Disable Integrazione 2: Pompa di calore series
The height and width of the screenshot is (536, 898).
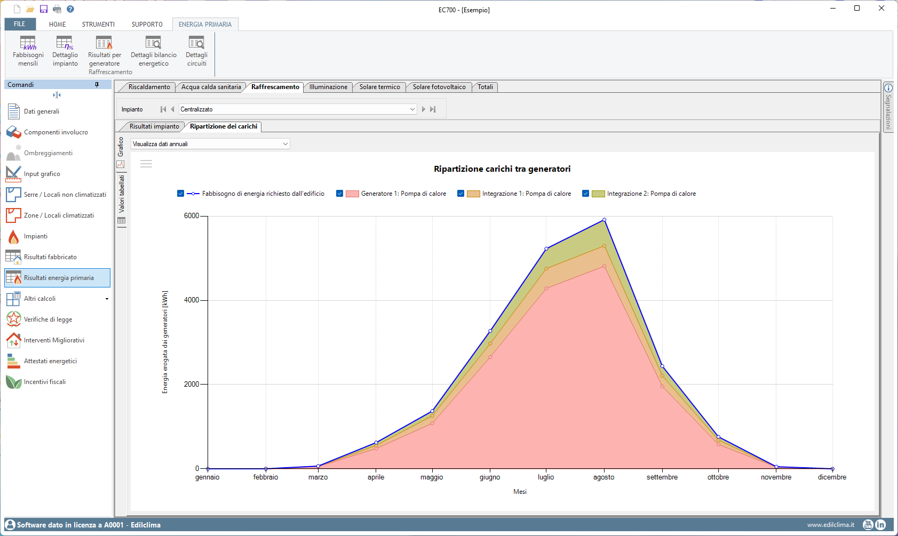pyautogui.click(x=586, y=194)
